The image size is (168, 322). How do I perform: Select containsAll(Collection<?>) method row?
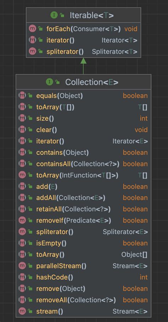pyautogui.click(x=83, y=164)
